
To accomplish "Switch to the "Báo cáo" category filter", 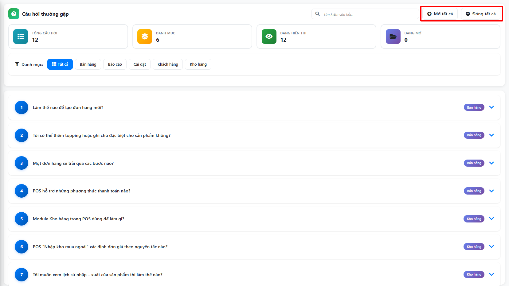I will pos(115,64).
